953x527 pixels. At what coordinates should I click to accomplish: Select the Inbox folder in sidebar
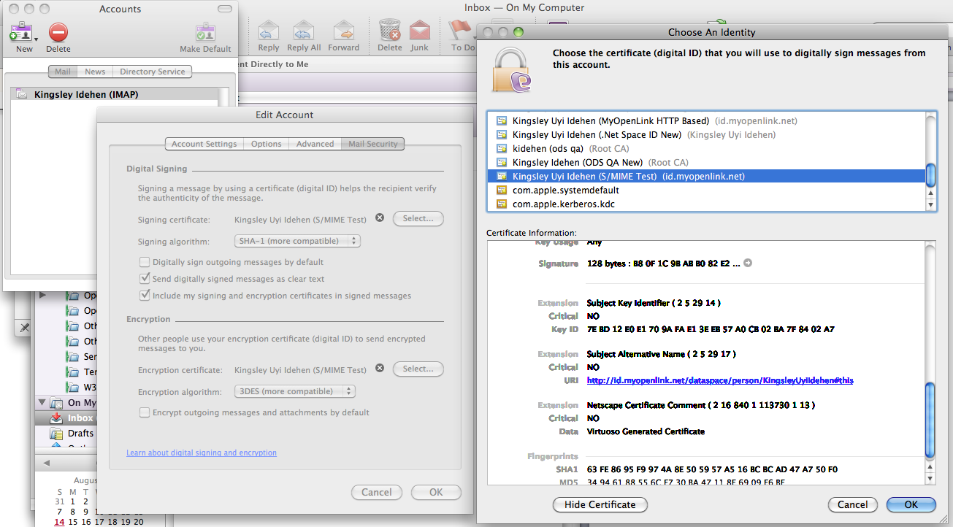click(65, 418)
